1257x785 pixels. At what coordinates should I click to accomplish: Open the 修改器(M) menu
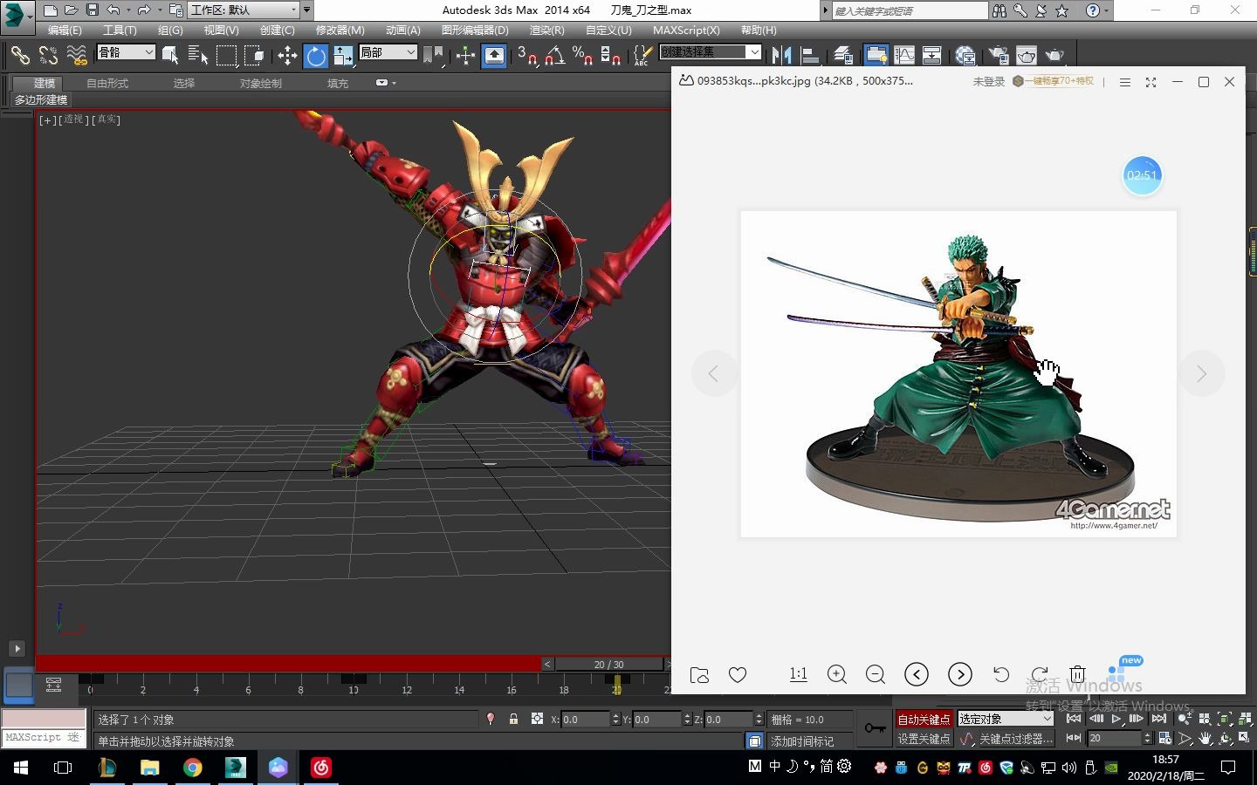[340, 30]
